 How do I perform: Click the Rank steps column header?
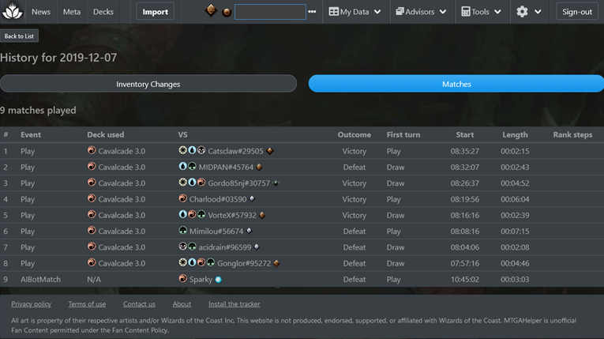point(572,134)
